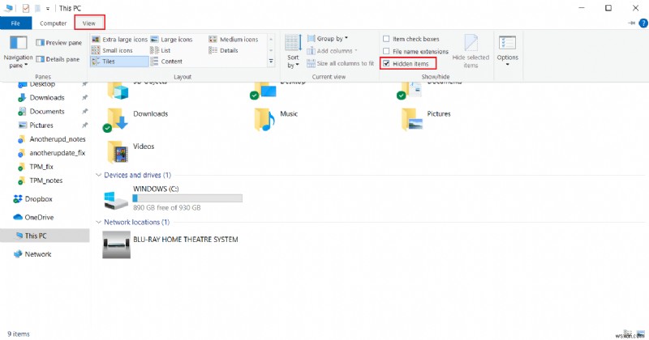Expand the Layout gallery more arrow

click(271, 62)
